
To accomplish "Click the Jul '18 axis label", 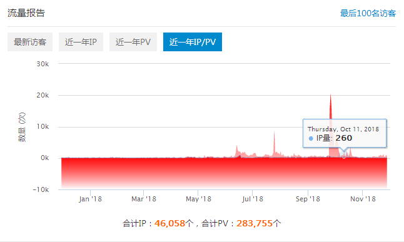I will pos(252,199).
